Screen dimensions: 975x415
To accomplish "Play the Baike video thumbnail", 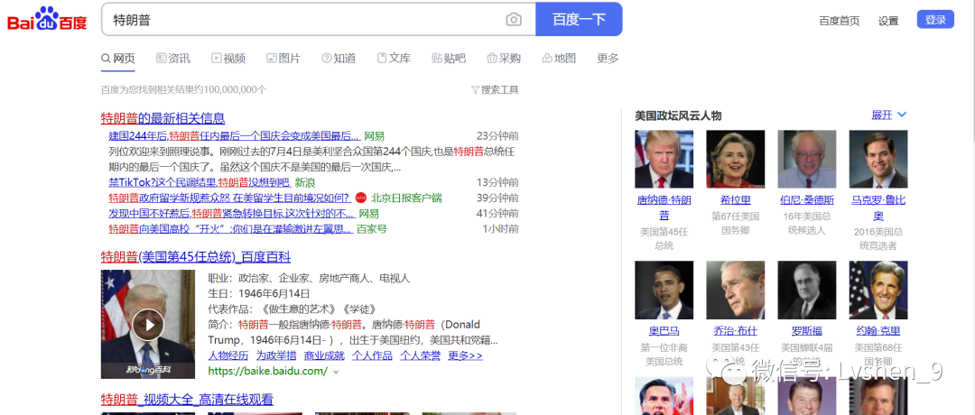I will [148, 324].
